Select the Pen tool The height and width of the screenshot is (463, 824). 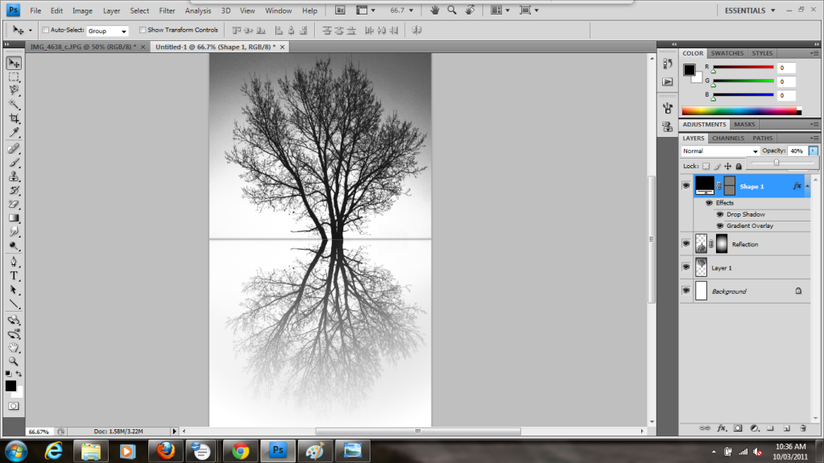(x=14, y=262)
